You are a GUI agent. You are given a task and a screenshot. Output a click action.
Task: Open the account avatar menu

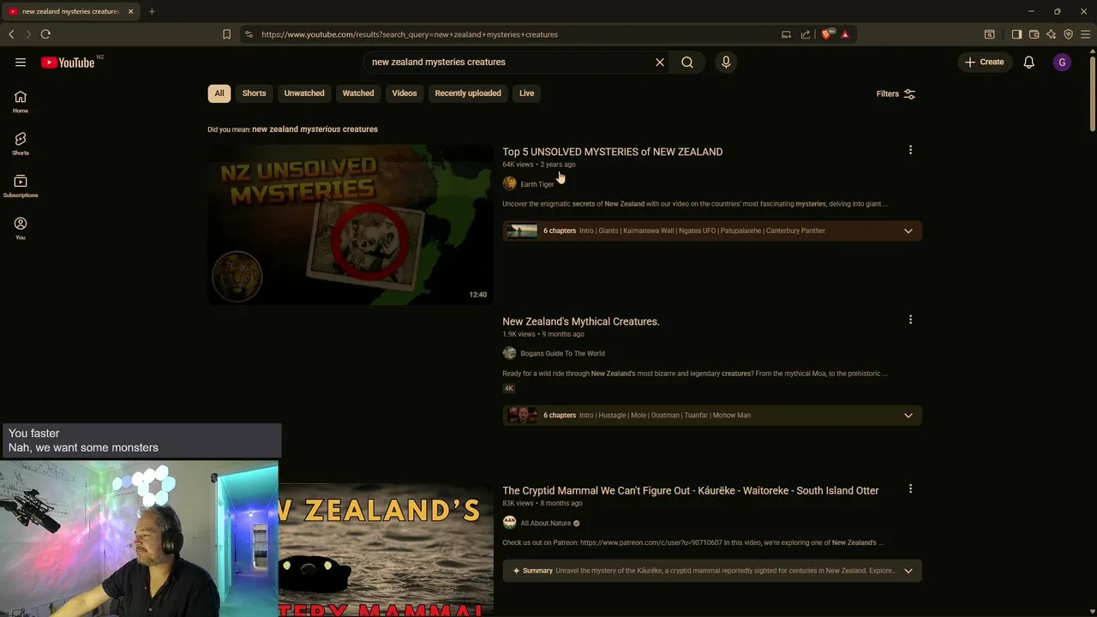[x=1062, y=63]
